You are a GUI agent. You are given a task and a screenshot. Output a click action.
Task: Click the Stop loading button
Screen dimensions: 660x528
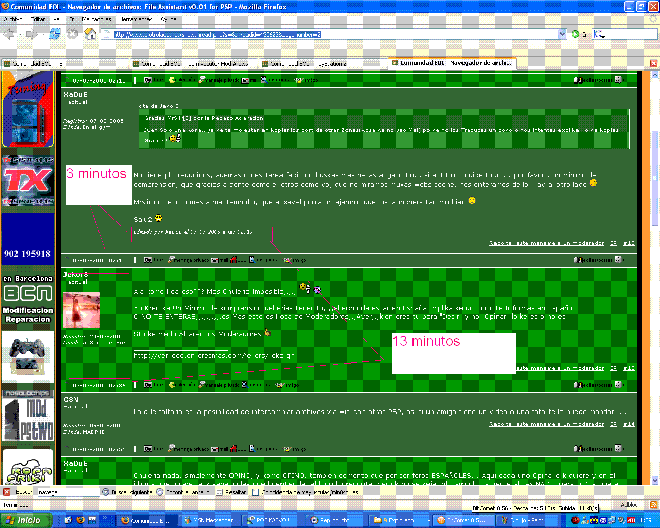coord(72,34)
